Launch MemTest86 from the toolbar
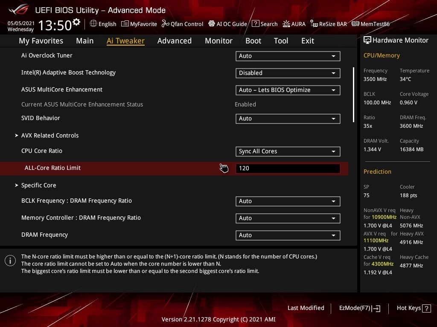Image resolution: width=437 pixels, height=327 pixels. 370,24
